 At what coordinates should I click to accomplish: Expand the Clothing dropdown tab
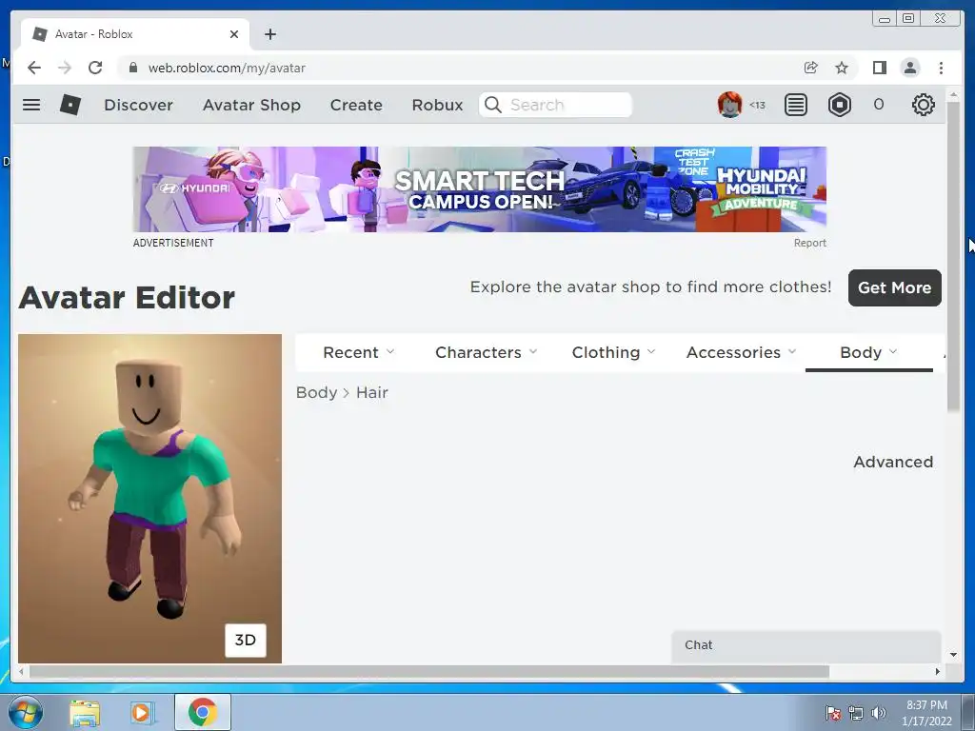(613, 352)
